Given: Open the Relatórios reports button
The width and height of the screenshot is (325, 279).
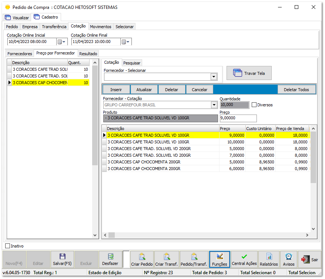Looking at the screenshot, I should tap(269, 259).
